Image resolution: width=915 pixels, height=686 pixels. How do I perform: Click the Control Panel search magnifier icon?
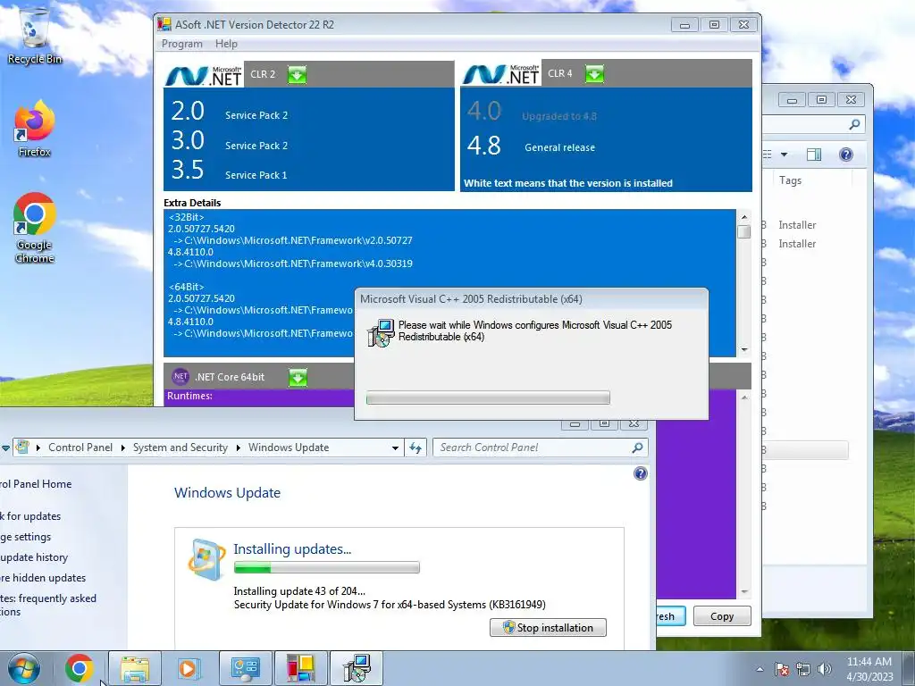[x=638, y=448]
